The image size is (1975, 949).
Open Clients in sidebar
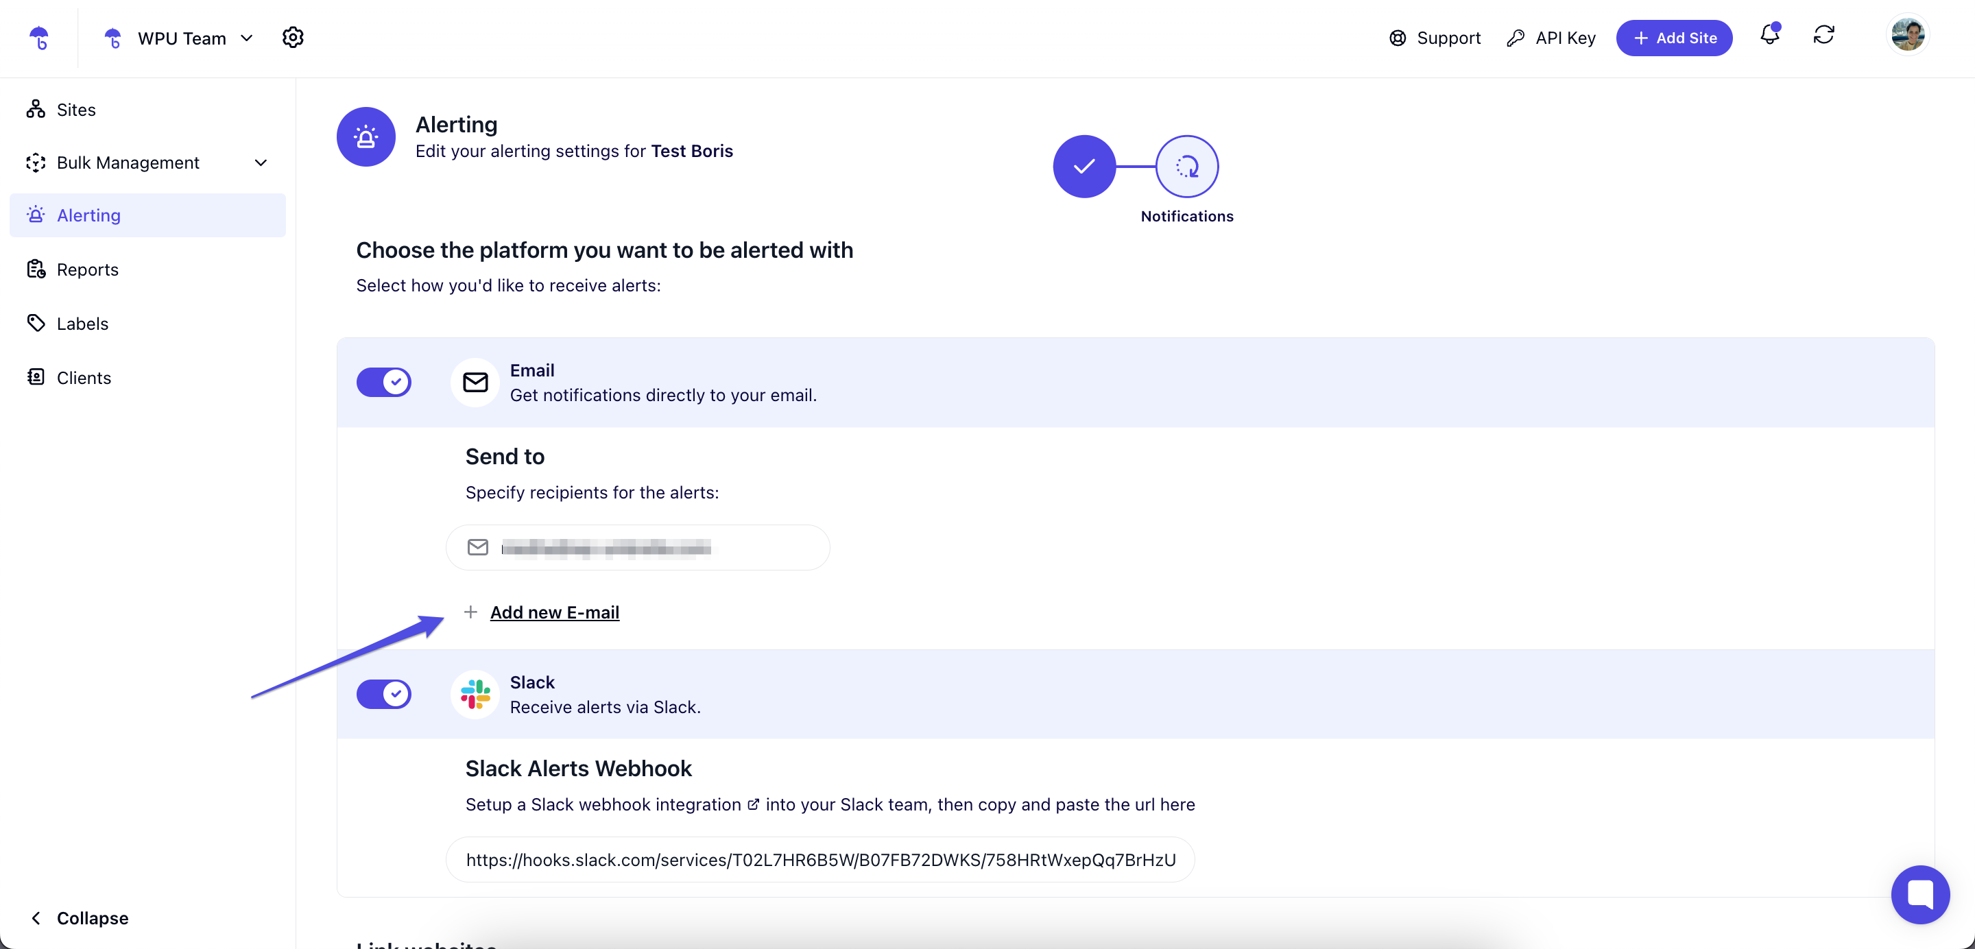147,378
